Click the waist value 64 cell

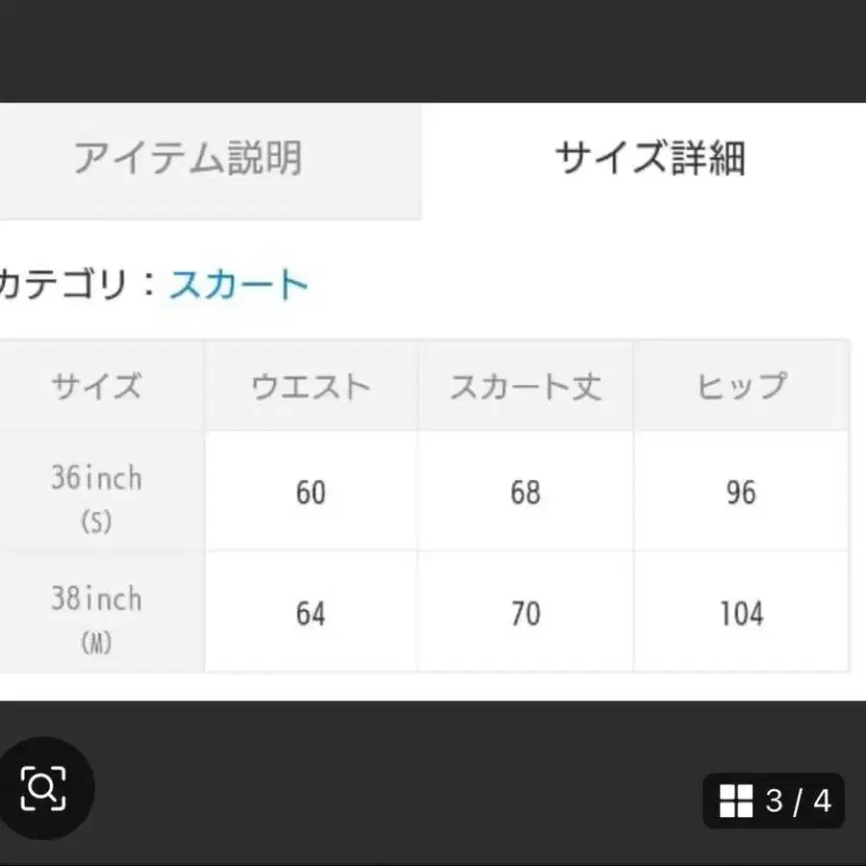pos(311,613)
